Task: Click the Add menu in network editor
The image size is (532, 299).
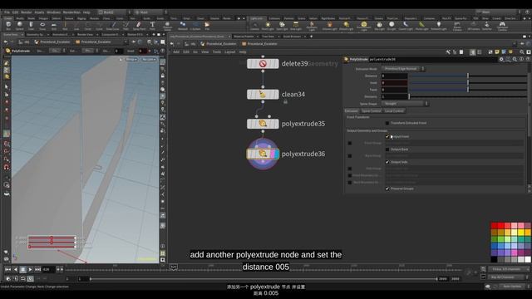Action: (x=176, y=51)
